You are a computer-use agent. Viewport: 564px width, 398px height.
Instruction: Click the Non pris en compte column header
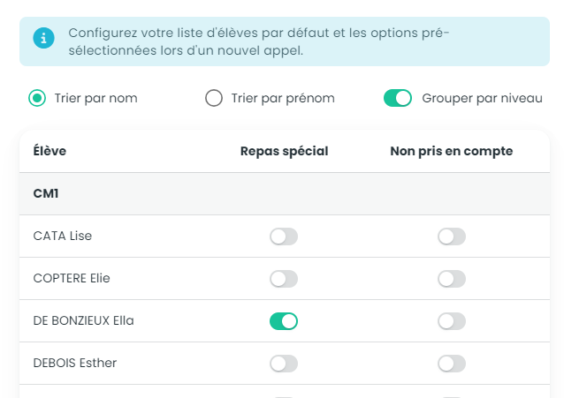tap(452, 151)
